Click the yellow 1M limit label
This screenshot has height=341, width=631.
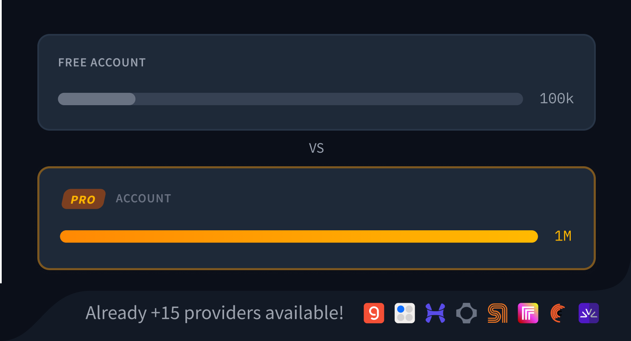pos(563,236)
